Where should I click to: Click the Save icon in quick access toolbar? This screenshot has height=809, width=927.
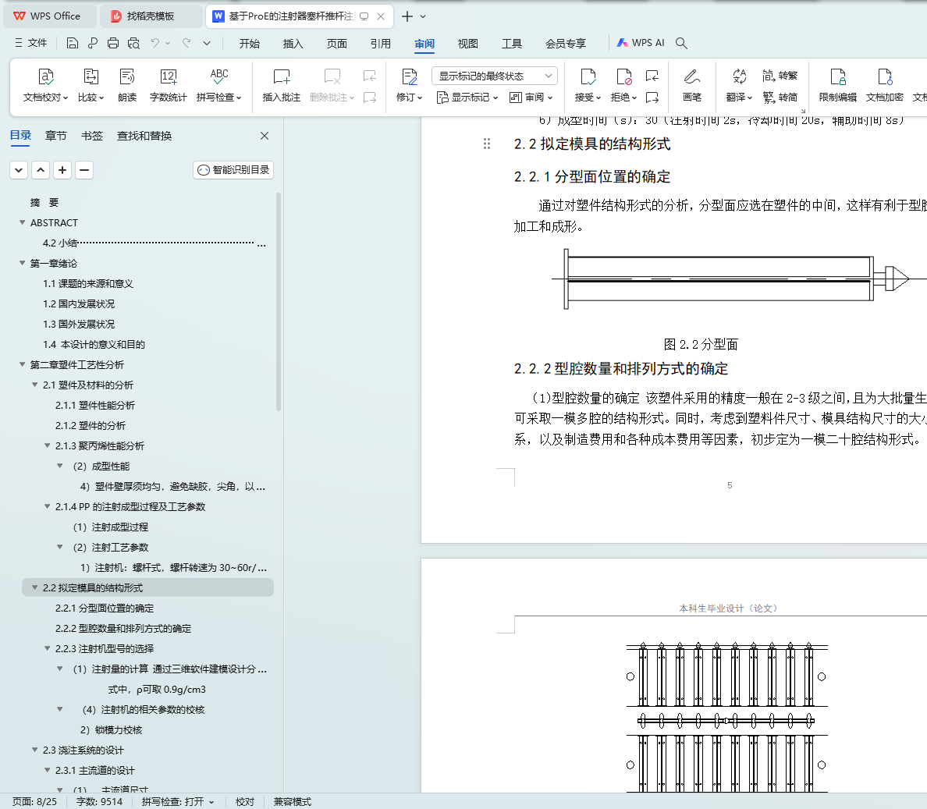(x=72, y=43)
